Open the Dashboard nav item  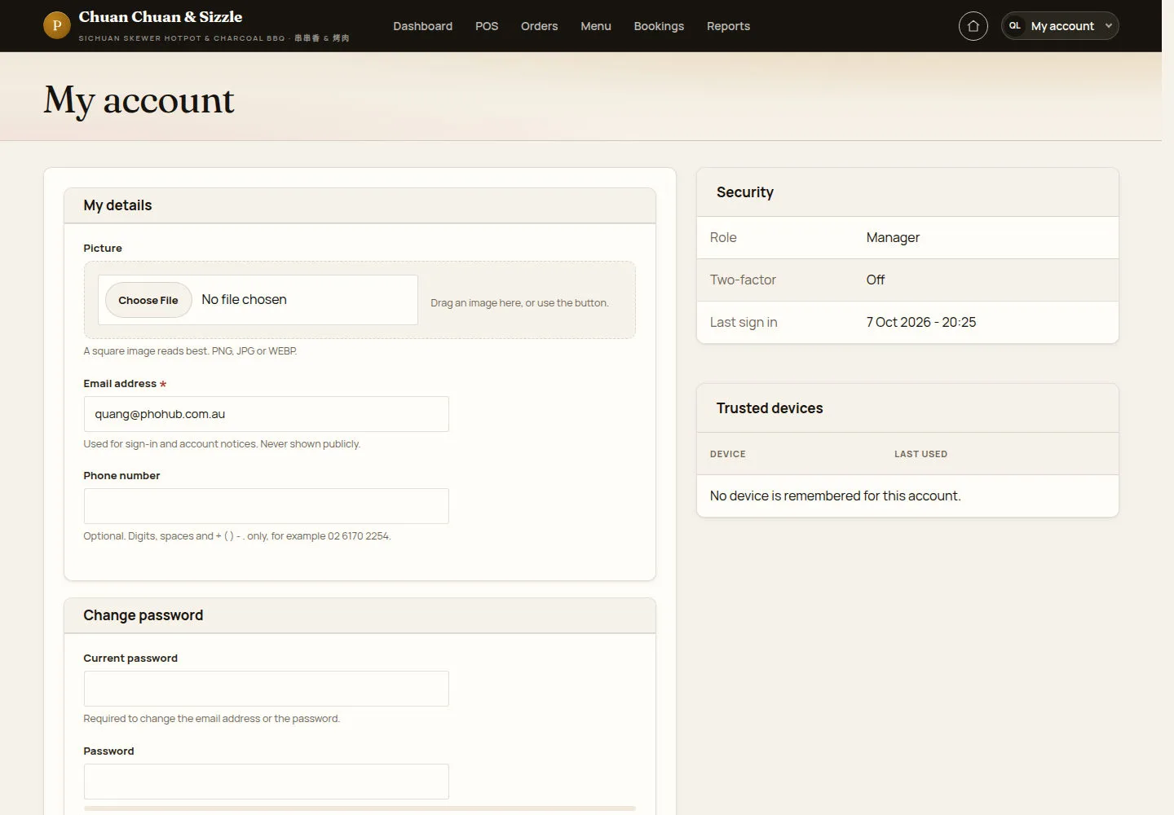click(422, 26)
